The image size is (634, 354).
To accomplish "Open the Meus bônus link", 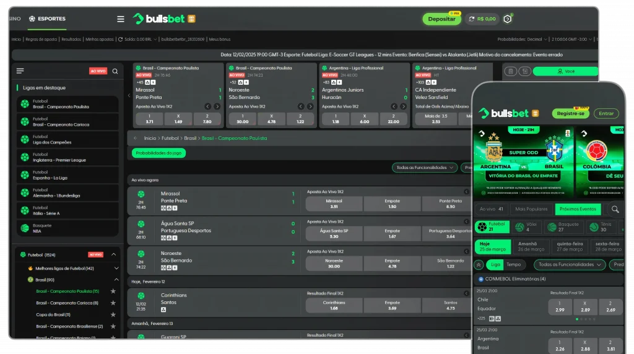I will 220,39.
